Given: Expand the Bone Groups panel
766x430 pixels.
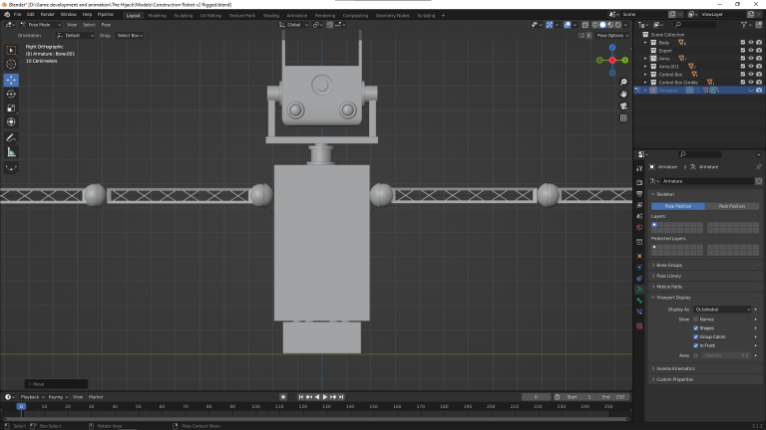Looking at the screenshot, I should point(668,265).
